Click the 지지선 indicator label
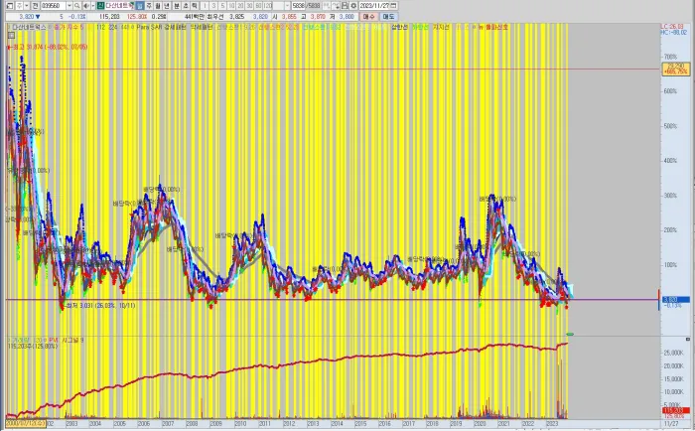695x431 pixels. coord(441,27)
